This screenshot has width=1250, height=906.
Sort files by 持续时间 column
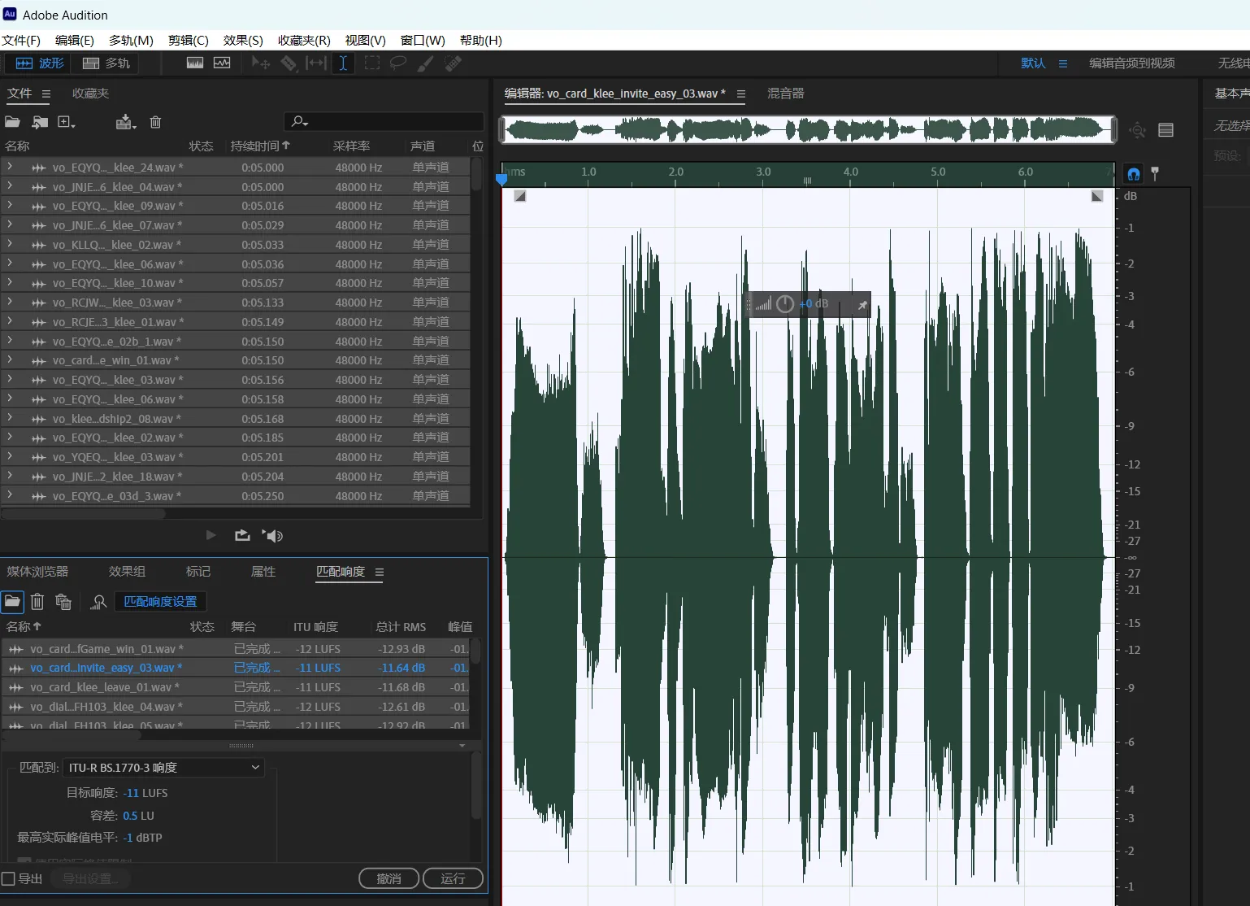tap(260, 146)
